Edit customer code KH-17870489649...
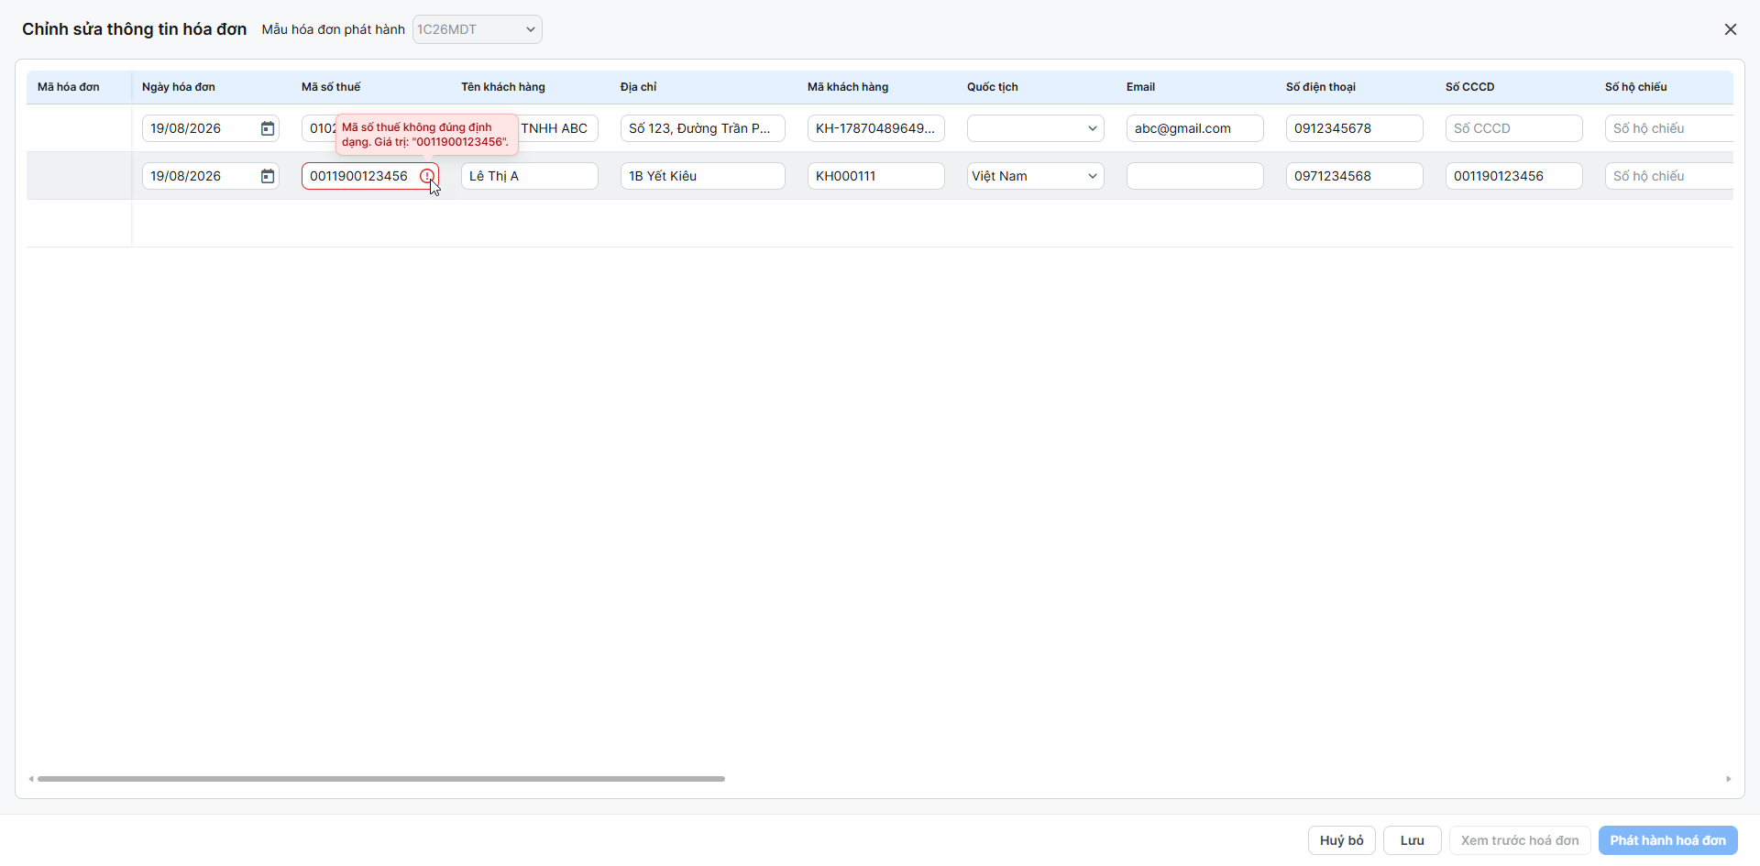The width and height of the screenshot is (1760, 866). tap(876, 128)
